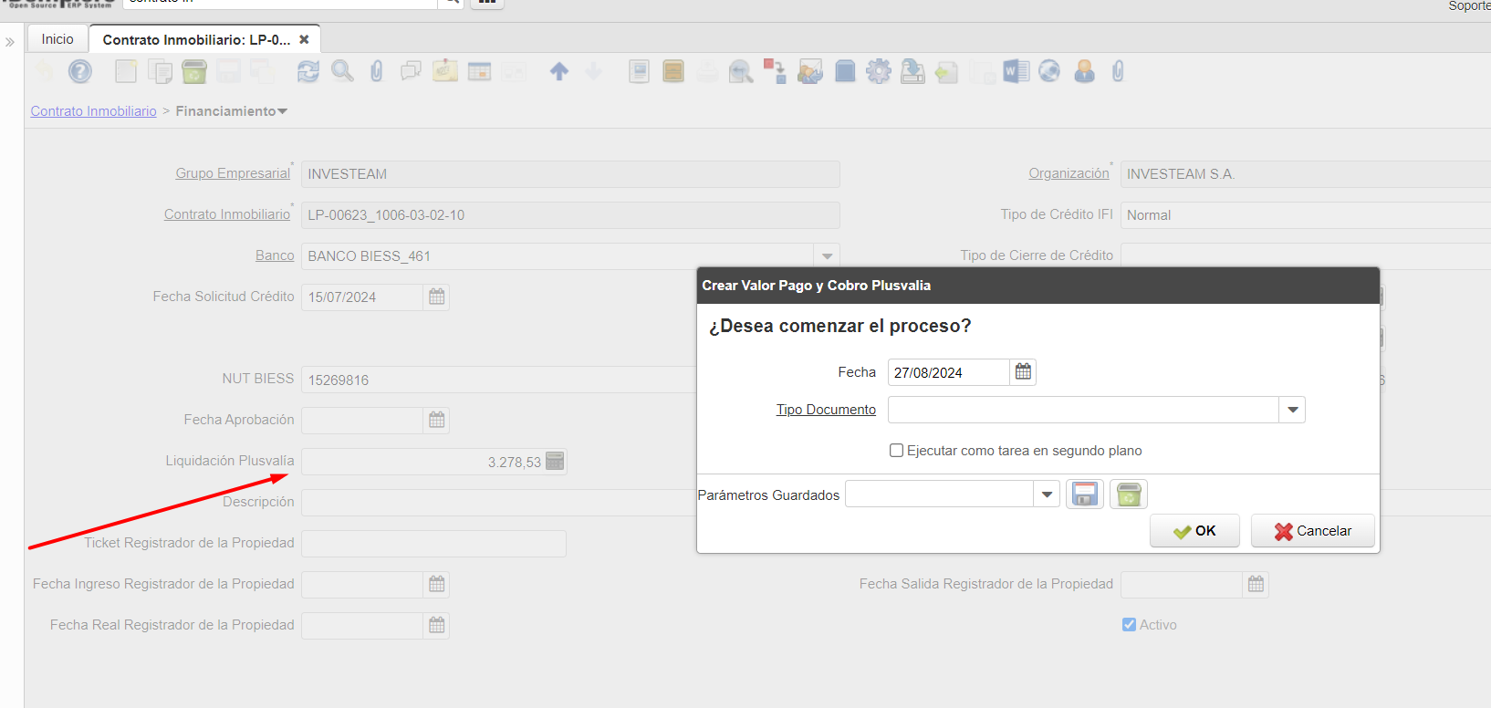Click the Contrato Inmobiliario breadcrumb link

click(x=94, y=111)
